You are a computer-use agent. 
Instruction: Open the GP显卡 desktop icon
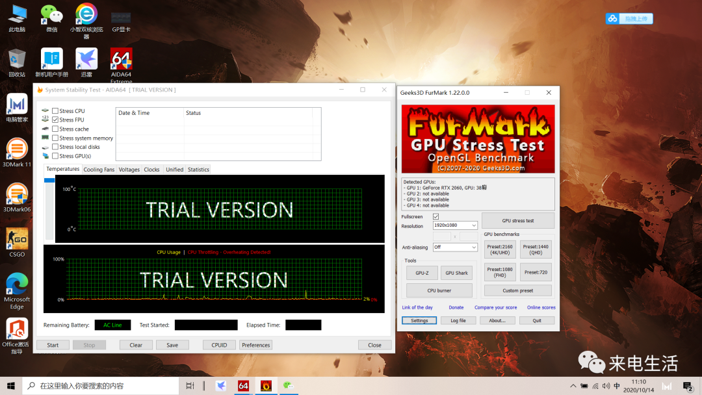[x=121, y=21]
